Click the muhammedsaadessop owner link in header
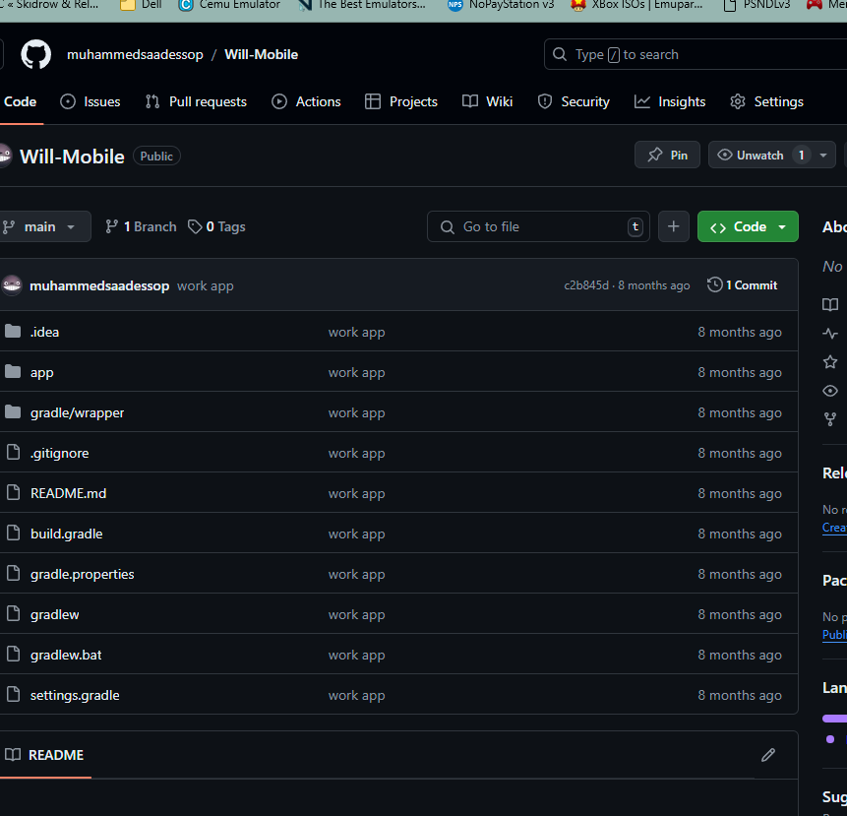Image resolution: width=847 pixels, height=816 pixels. tap(135, 54)
